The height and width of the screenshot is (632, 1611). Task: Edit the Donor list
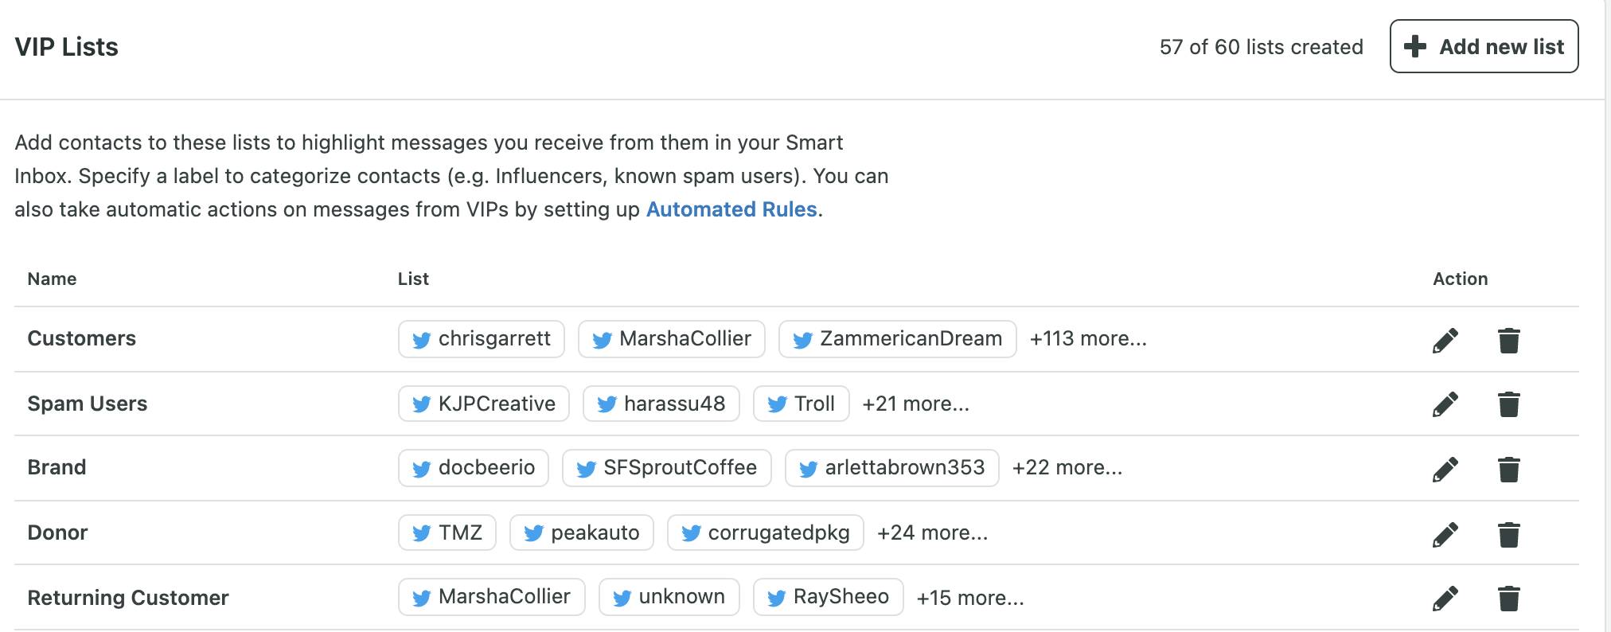tap(1445, 534)
